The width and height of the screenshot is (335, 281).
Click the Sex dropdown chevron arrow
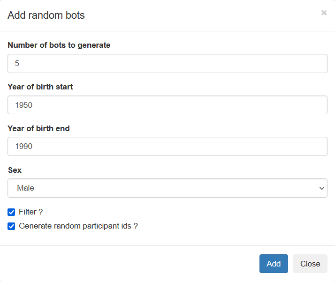pos(321,188)
